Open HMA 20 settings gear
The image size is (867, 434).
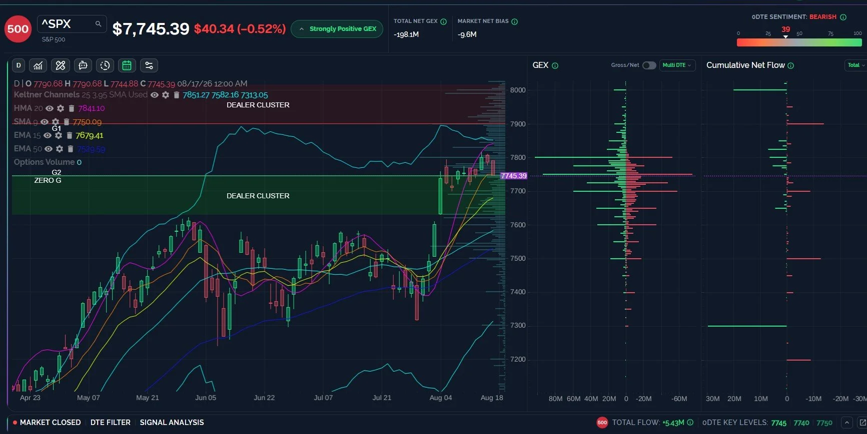pyautogui.click(x=61, y=108)
